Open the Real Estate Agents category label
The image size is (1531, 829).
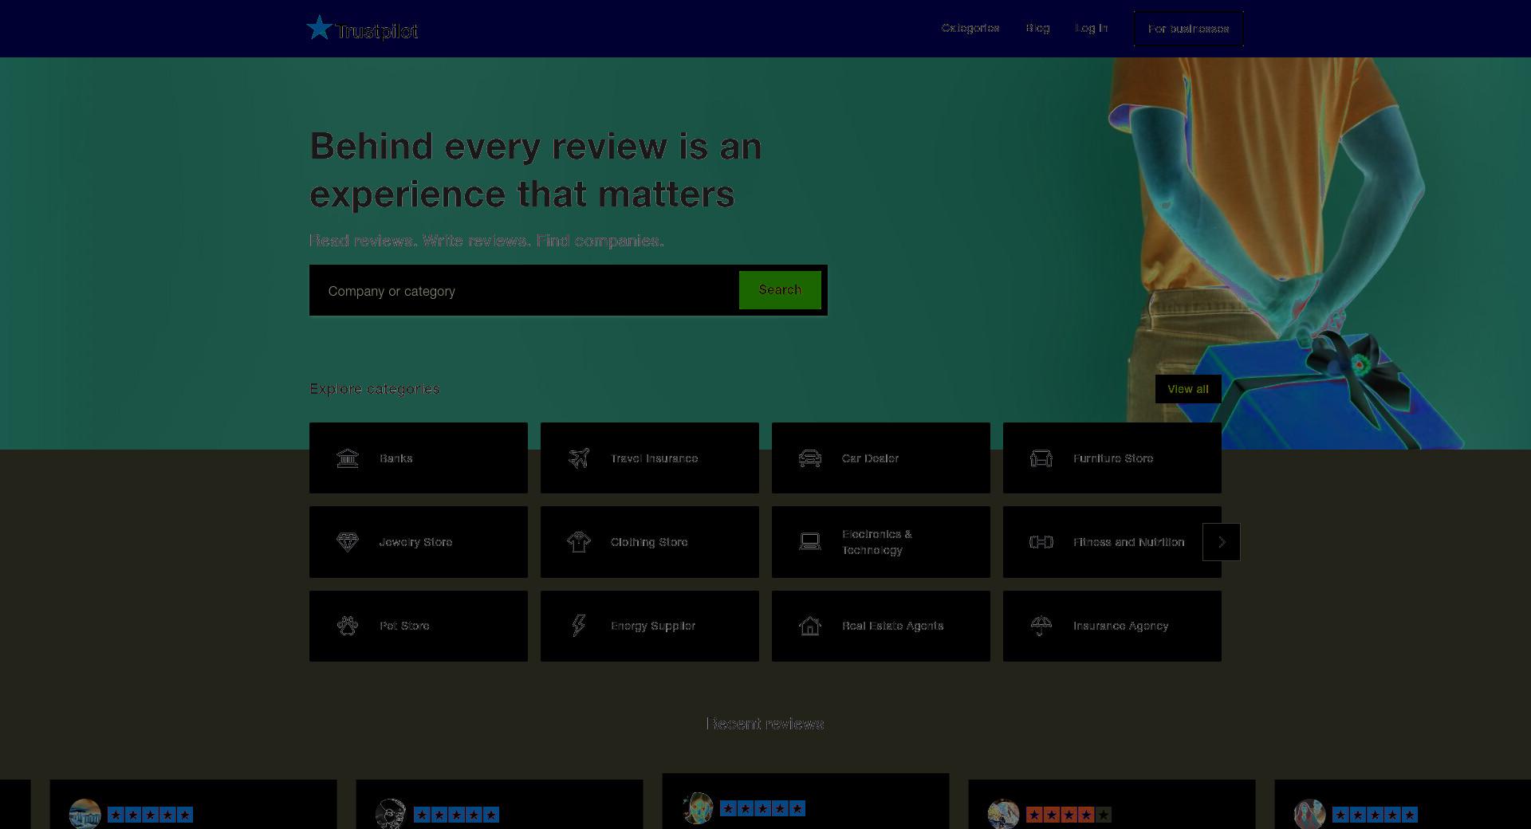coord(892,626)
